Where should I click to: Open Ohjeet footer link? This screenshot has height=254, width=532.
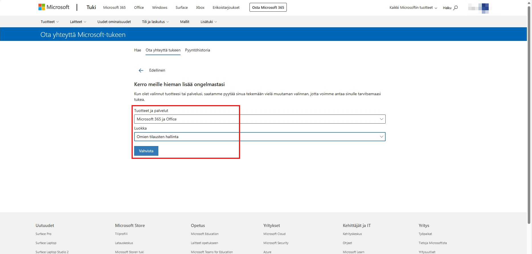tap(347, 243)
